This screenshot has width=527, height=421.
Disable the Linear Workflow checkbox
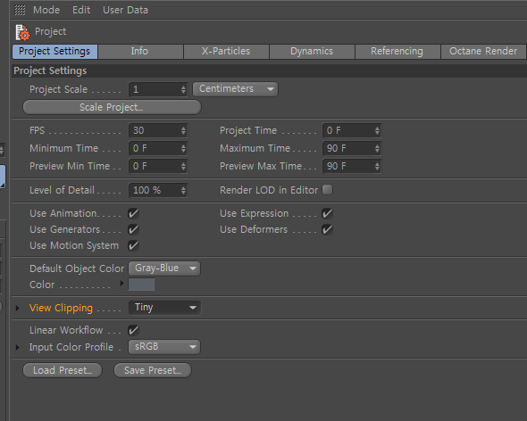pos(133,330)
